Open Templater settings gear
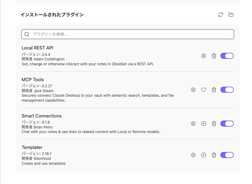Image resolution: width=252 pixels, height=184 pixels. [193, 155]
